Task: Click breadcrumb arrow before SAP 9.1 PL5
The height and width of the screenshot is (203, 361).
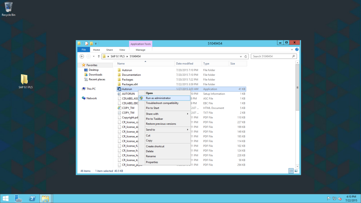Action: coord(108,56)
